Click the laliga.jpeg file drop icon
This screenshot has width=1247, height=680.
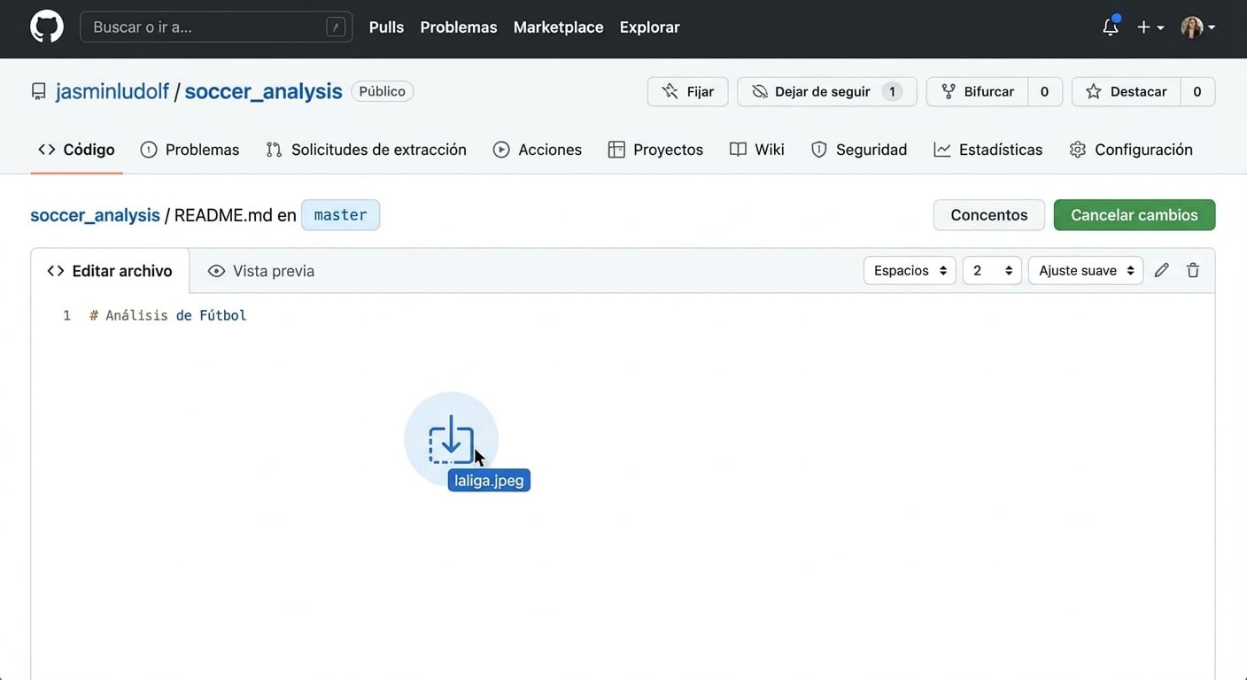[x=452, y=439]
